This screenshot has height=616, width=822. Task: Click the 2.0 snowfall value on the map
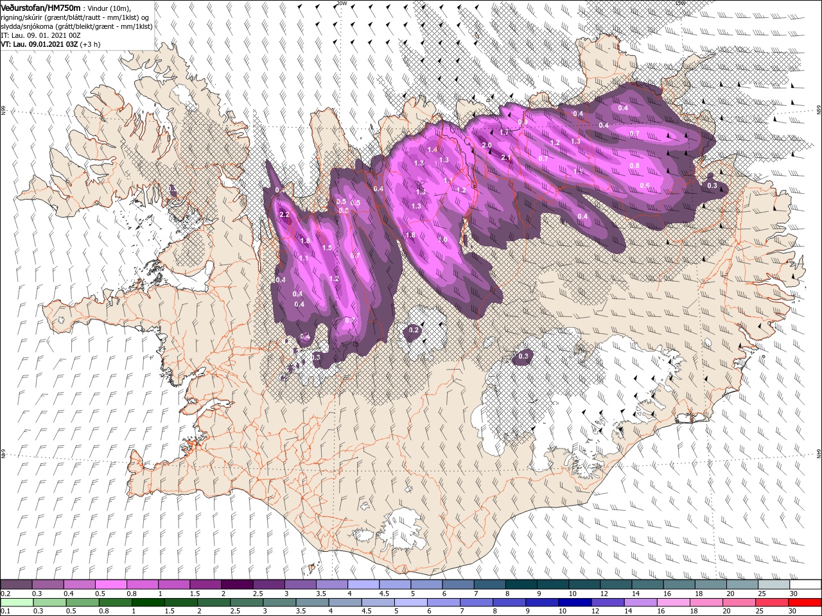[487, 146]
